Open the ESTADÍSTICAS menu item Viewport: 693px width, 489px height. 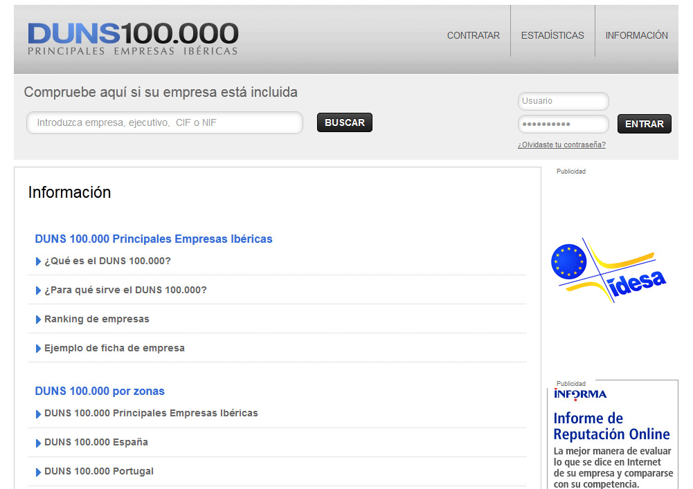pyautogui.click(x=552, y=35)
